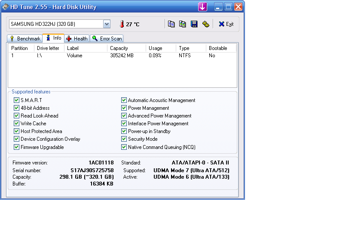
Task: Click the HD Tune app icon in title bar
Action: [x=5, y=7]
